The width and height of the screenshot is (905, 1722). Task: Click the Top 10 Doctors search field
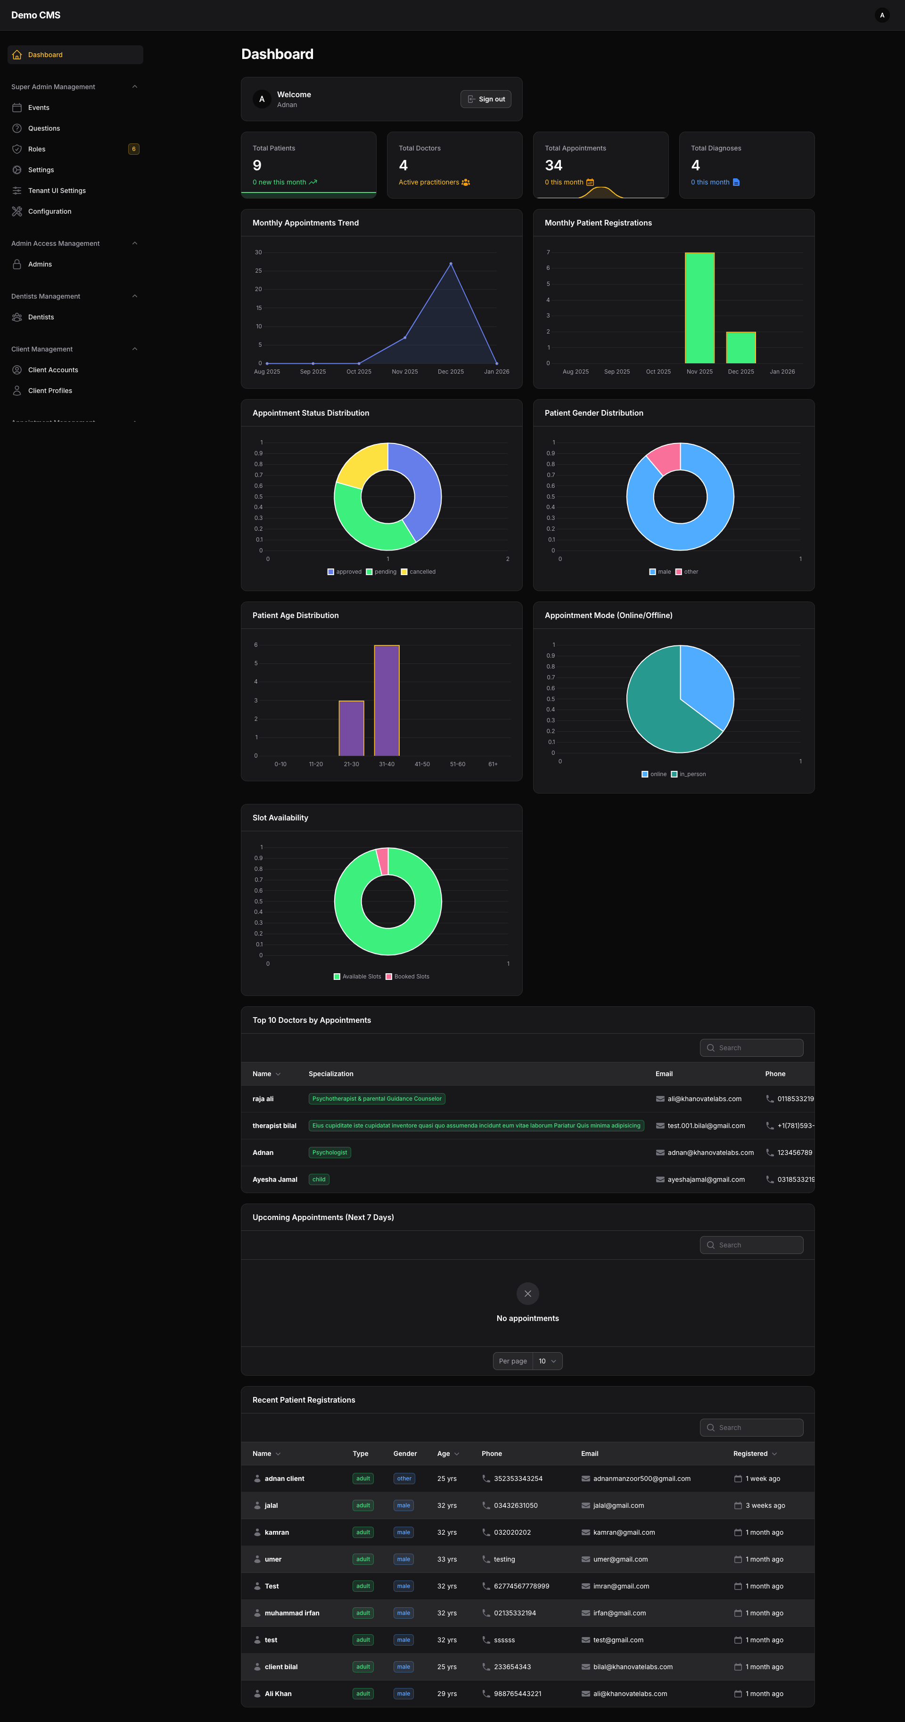tap(751, 1047)
